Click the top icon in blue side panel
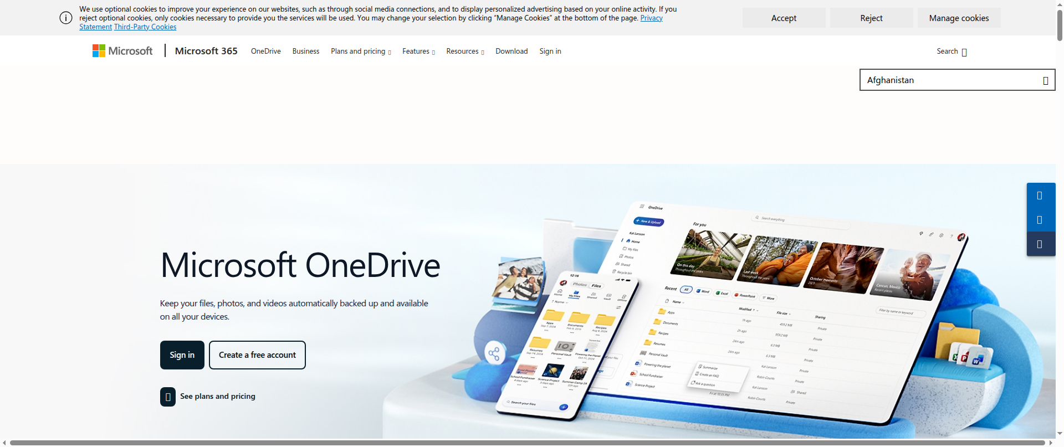1064x447 pixels. coord(1040,195)
